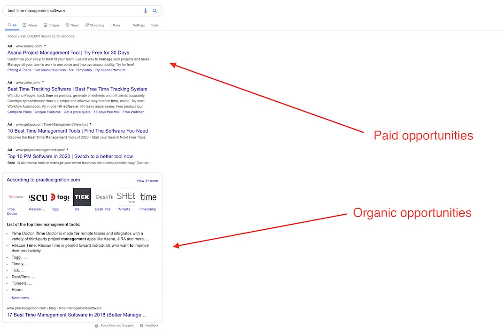Viewport: 504px width, 331px height.
Task: Open Asana Project Management Tool ad link
Action: 68,53
